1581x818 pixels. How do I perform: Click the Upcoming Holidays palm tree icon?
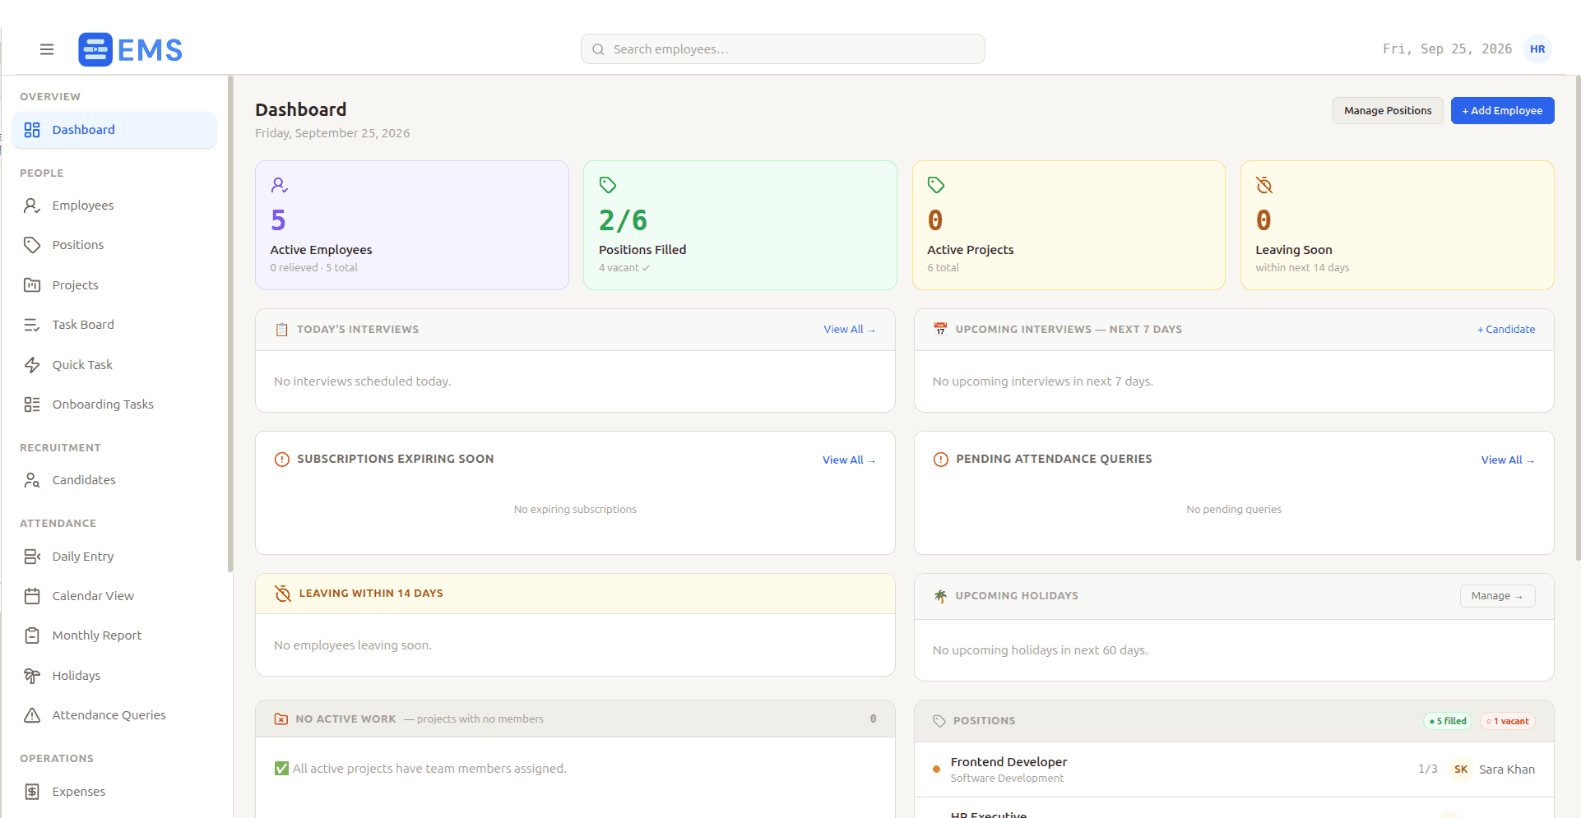pos(940,596)
